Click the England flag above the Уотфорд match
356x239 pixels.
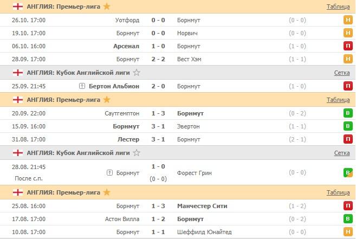pyautogui.click(x=17, y=7)
